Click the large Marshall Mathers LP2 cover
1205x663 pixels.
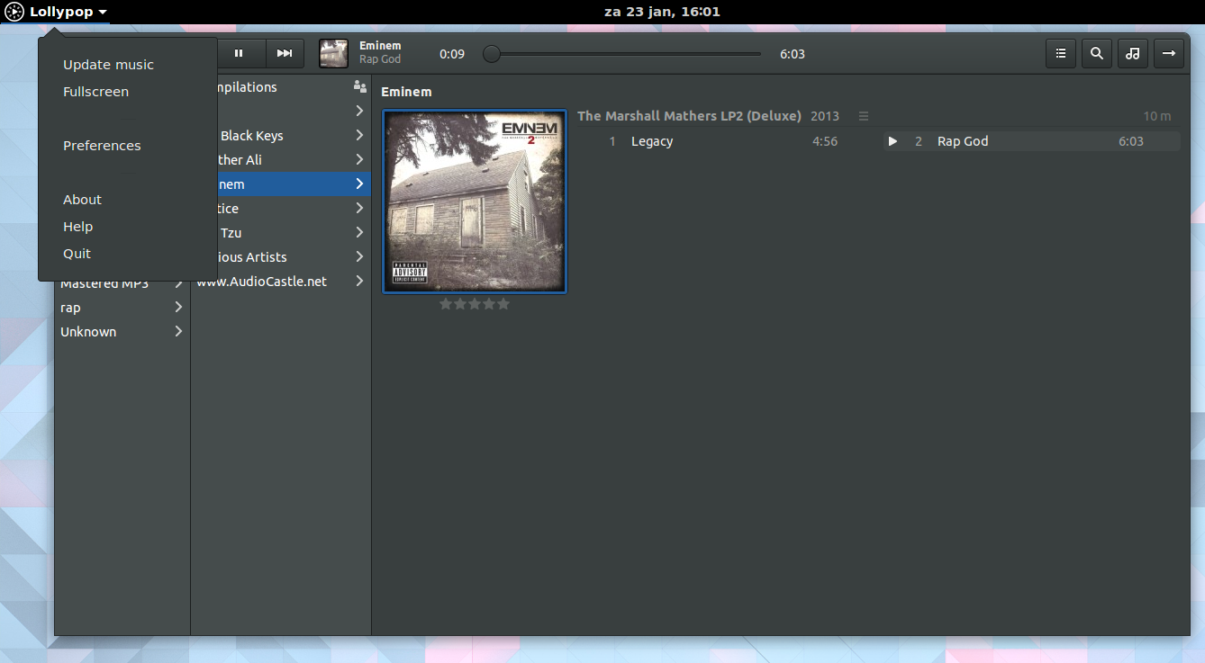[475, 202]
